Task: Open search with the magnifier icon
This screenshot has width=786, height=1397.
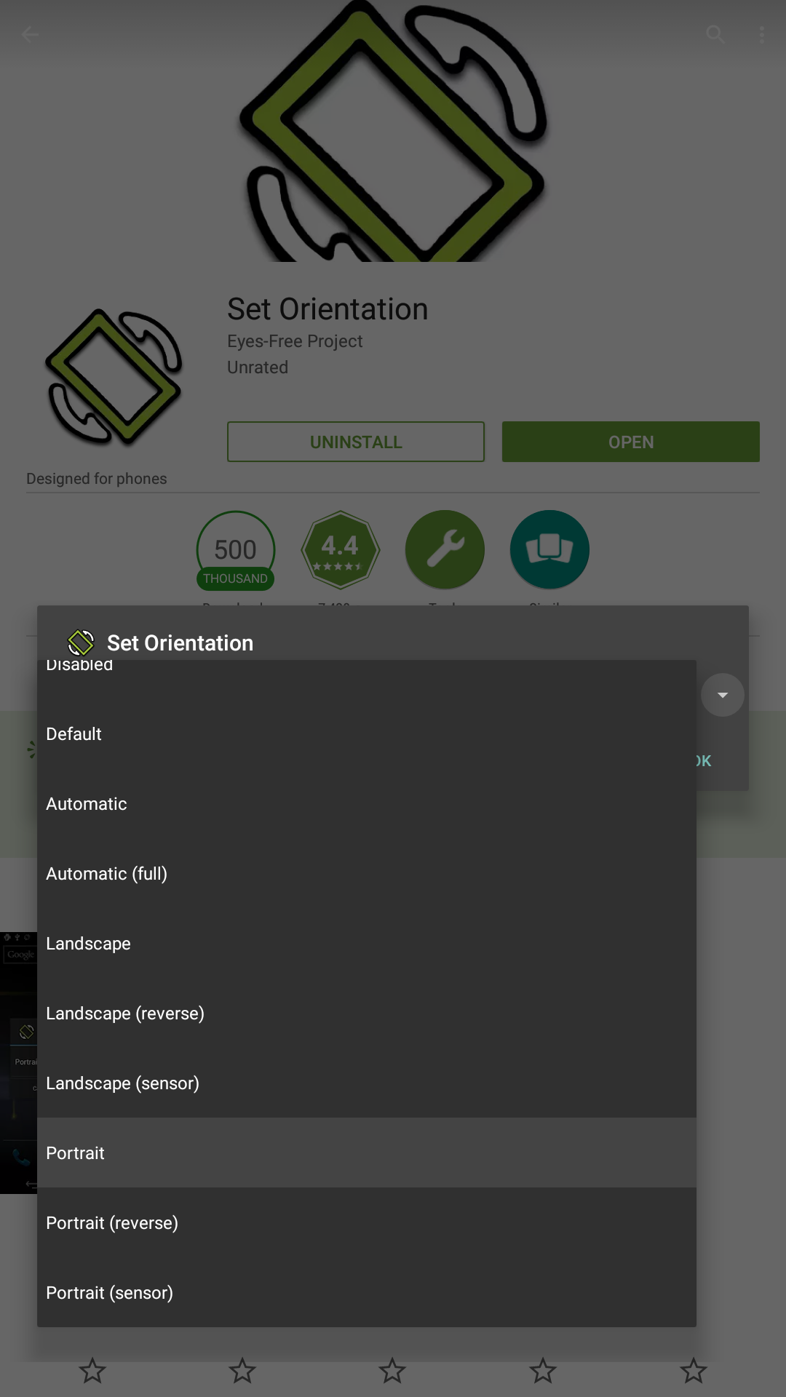Action: point(715,34)
